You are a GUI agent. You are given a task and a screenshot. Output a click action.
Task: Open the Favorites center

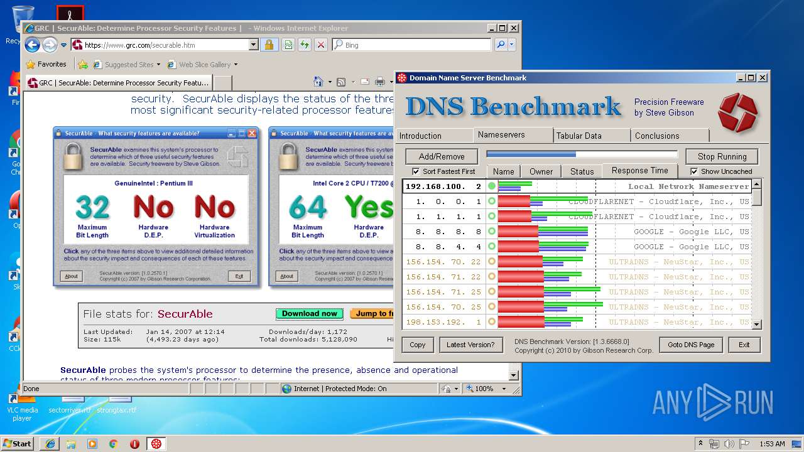[x=46, y=64]
